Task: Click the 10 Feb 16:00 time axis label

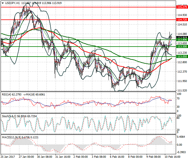Action: coord(173,157)
